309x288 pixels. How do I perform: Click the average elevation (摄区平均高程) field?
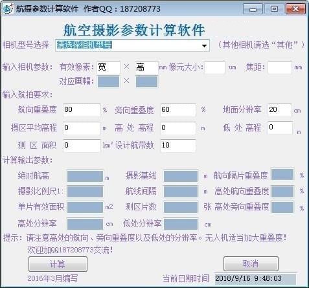[x=82, y=128]
